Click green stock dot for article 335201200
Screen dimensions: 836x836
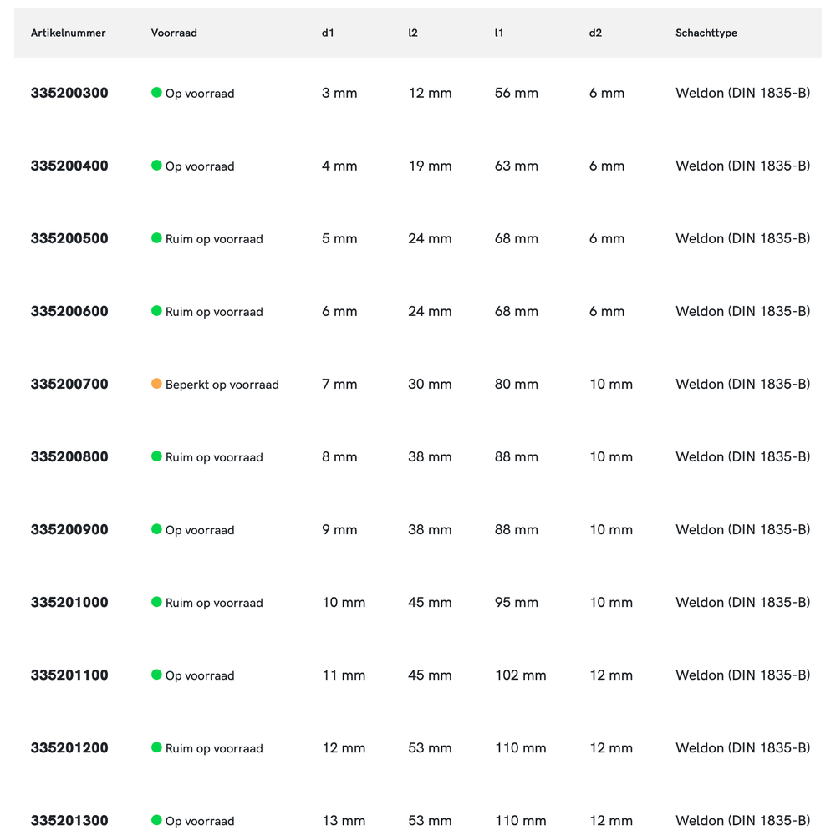tap(156, 747)
